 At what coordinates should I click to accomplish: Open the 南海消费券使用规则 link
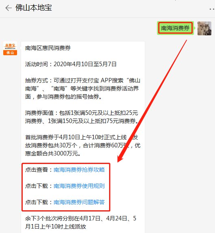click(79, 186)
